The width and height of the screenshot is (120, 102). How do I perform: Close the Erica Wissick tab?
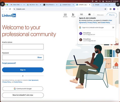57,5
